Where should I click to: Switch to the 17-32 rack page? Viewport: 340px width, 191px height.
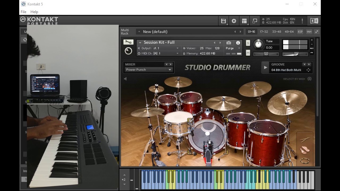(264, 32)
